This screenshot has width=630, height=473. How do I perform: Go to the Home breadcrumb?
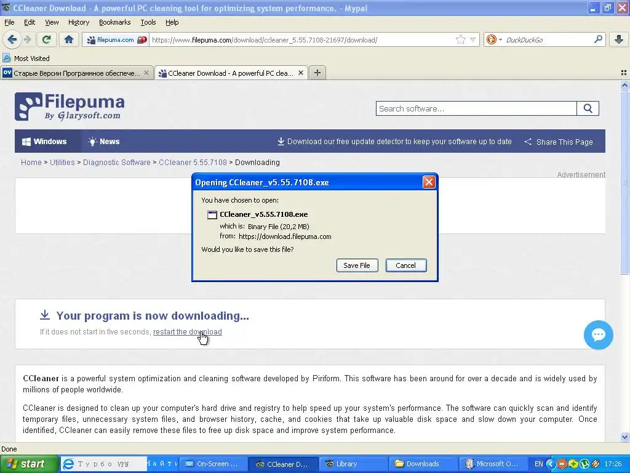pos(31,163)
